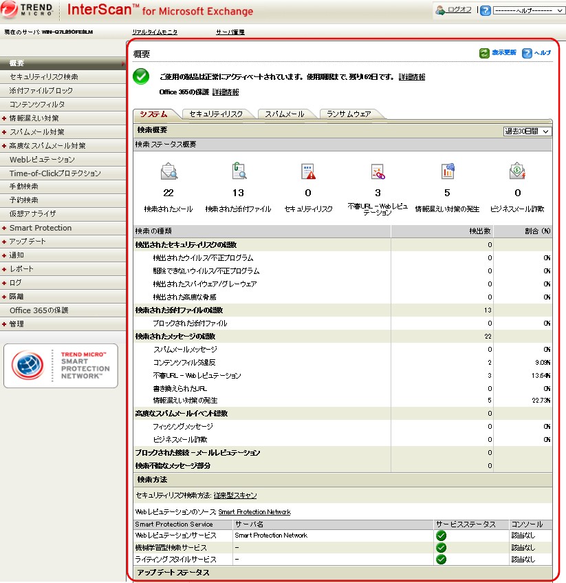Click the 不審URL Webレピュテーション icon
This screenshot has height=583, width=566.
point(378,171)
